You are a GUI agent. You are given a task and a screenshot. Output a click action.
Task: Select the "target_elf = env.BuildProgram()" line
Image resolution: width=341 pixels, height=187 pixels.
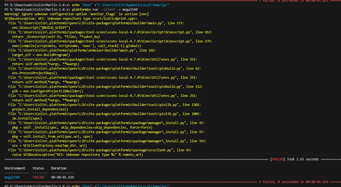coord(41,55)
